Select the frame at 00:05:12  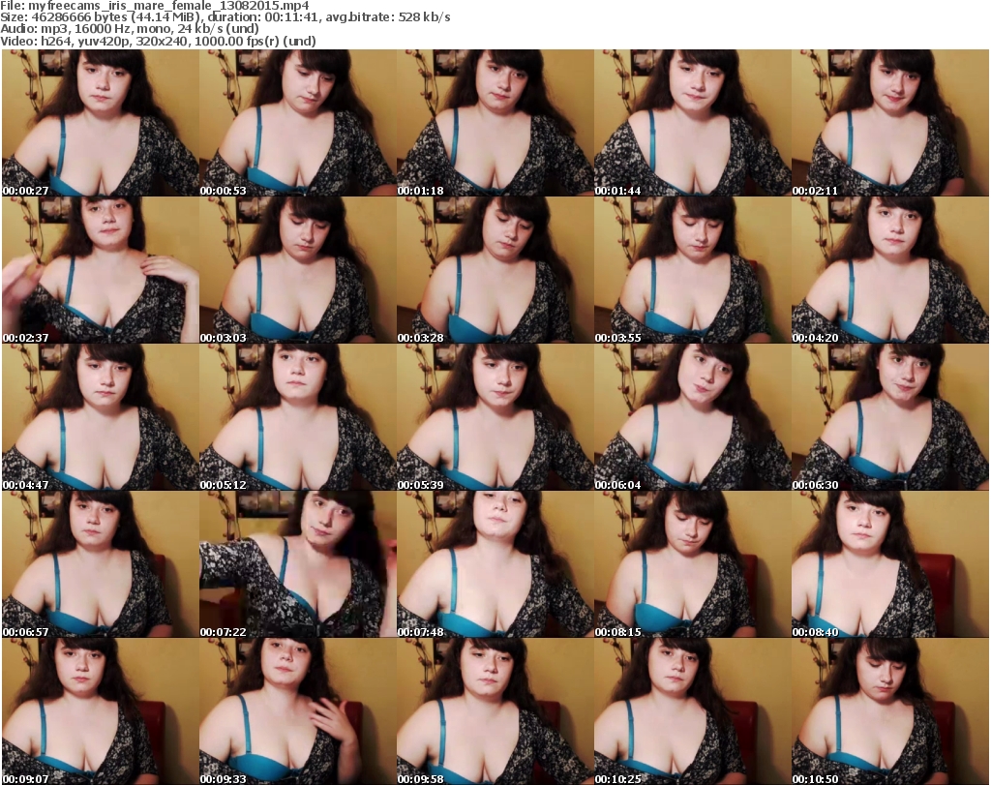coord(298,417)
